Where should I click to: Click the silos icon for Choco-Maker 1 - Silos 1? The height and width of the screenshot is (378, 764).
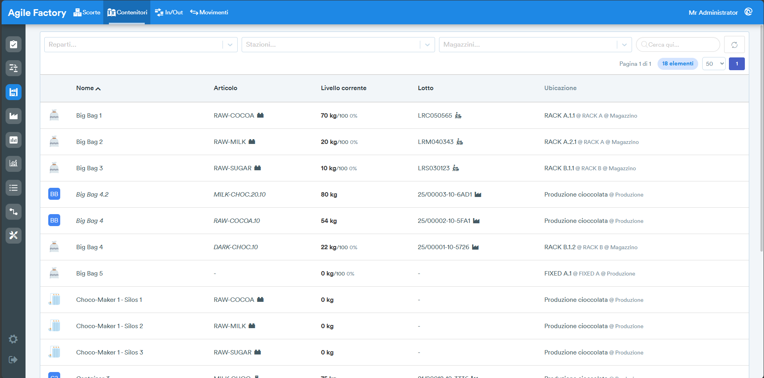click(54, 299)
